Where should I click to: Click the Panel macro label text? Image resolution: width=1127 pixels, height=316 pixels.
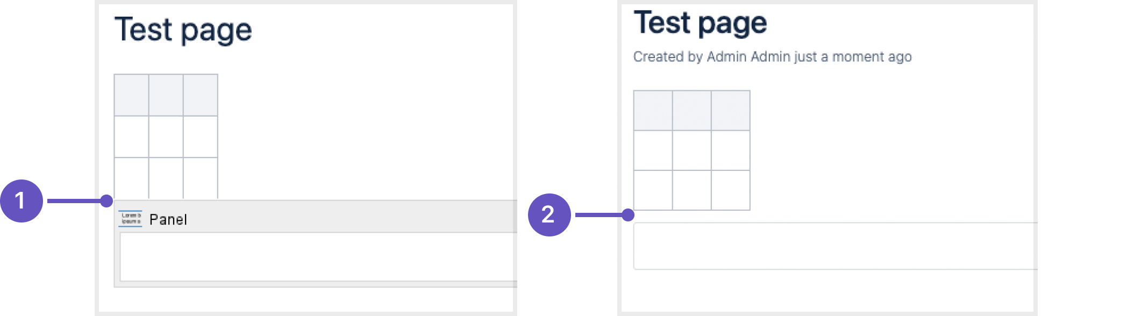168,219
